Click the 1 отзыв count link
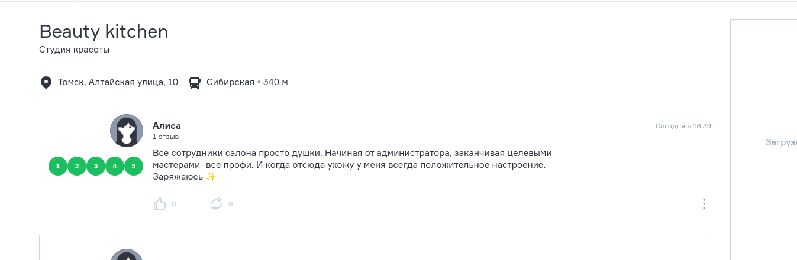 [166, 136]
